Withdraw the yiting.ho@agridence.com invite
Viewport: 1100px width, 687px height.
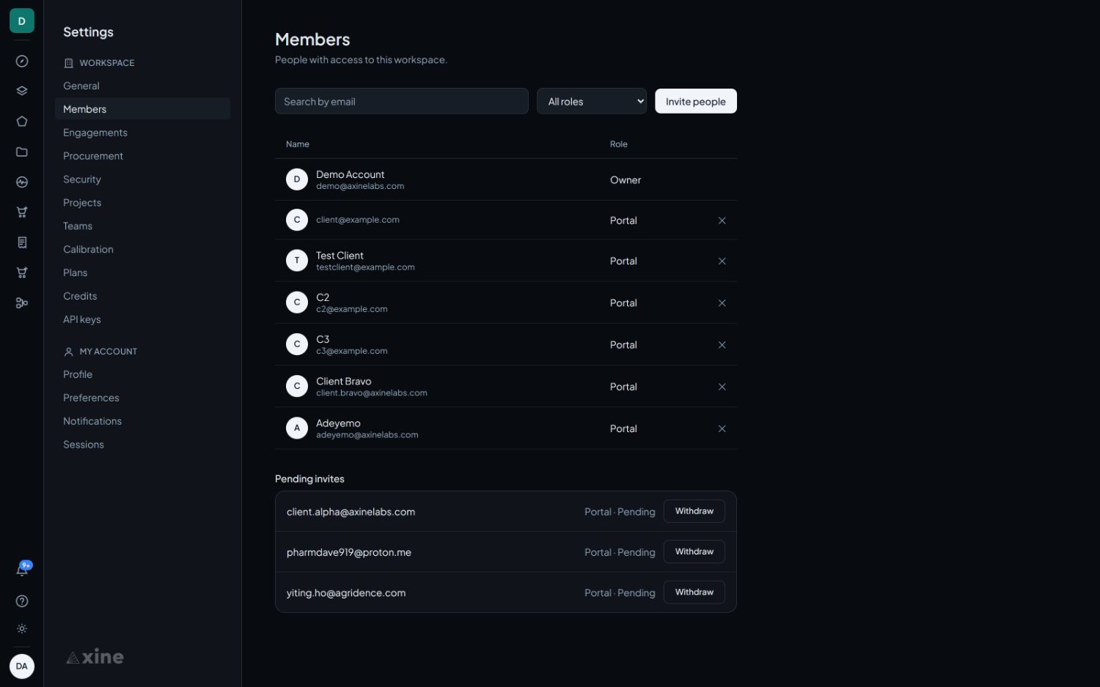coord(694,592)
